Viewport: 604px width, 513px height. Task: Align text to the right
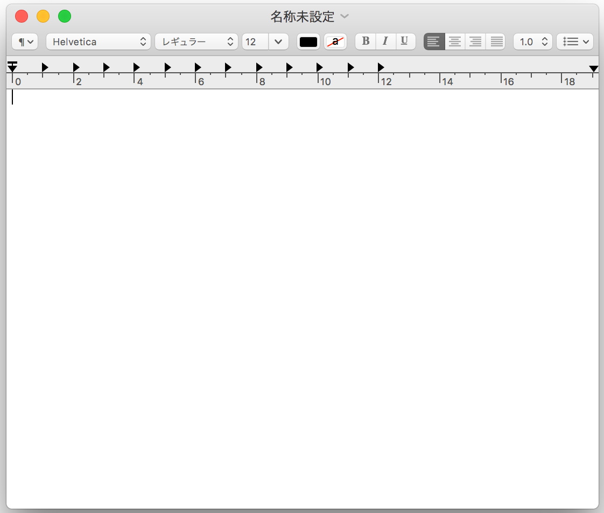click(x=475, y=41)
